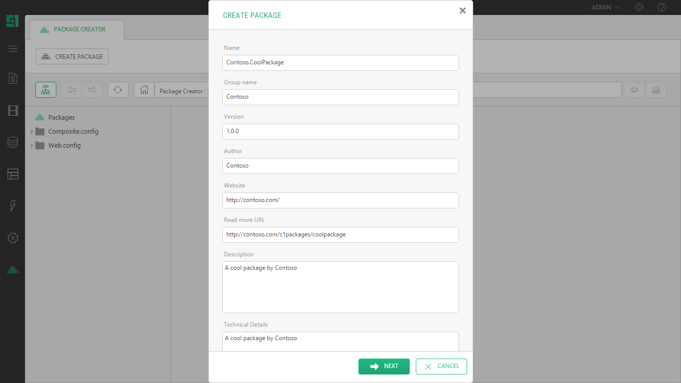Open the Content perspective in the sidebar
The width and height of the screenshot is (681, 383).
click(13, 78)
